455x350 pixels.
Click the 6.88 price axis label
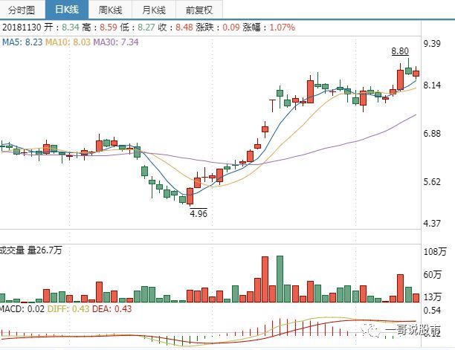click(432, 134)
